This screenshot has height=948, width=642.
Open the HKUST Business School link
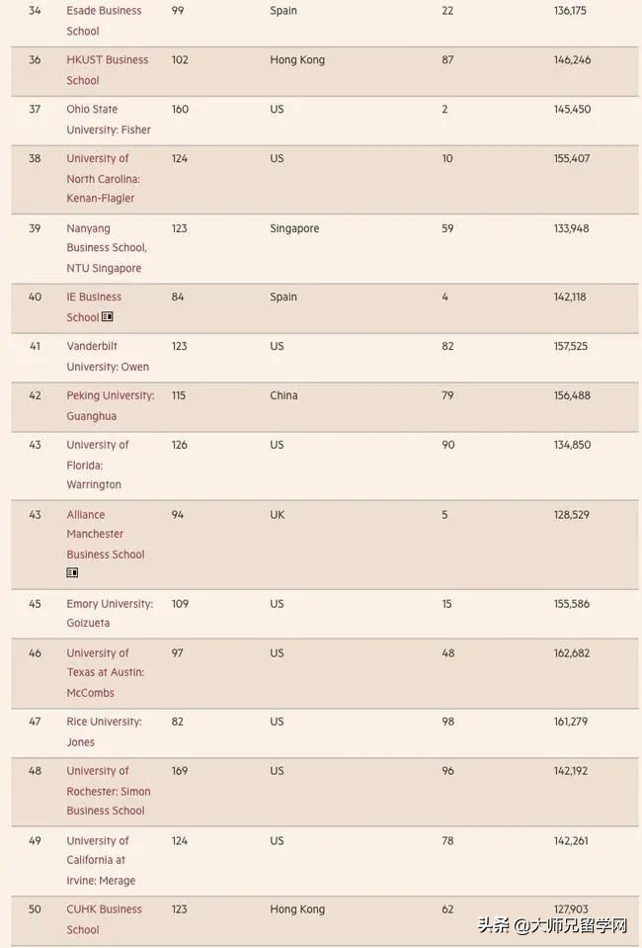tap(107, 70)
